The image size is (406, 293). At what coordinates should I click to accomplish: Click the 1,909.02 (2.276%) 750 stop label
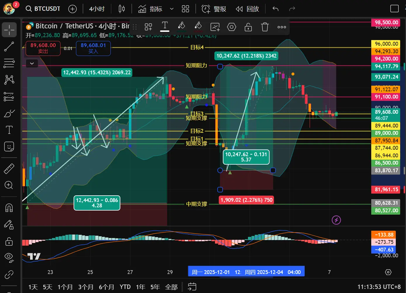247,200
